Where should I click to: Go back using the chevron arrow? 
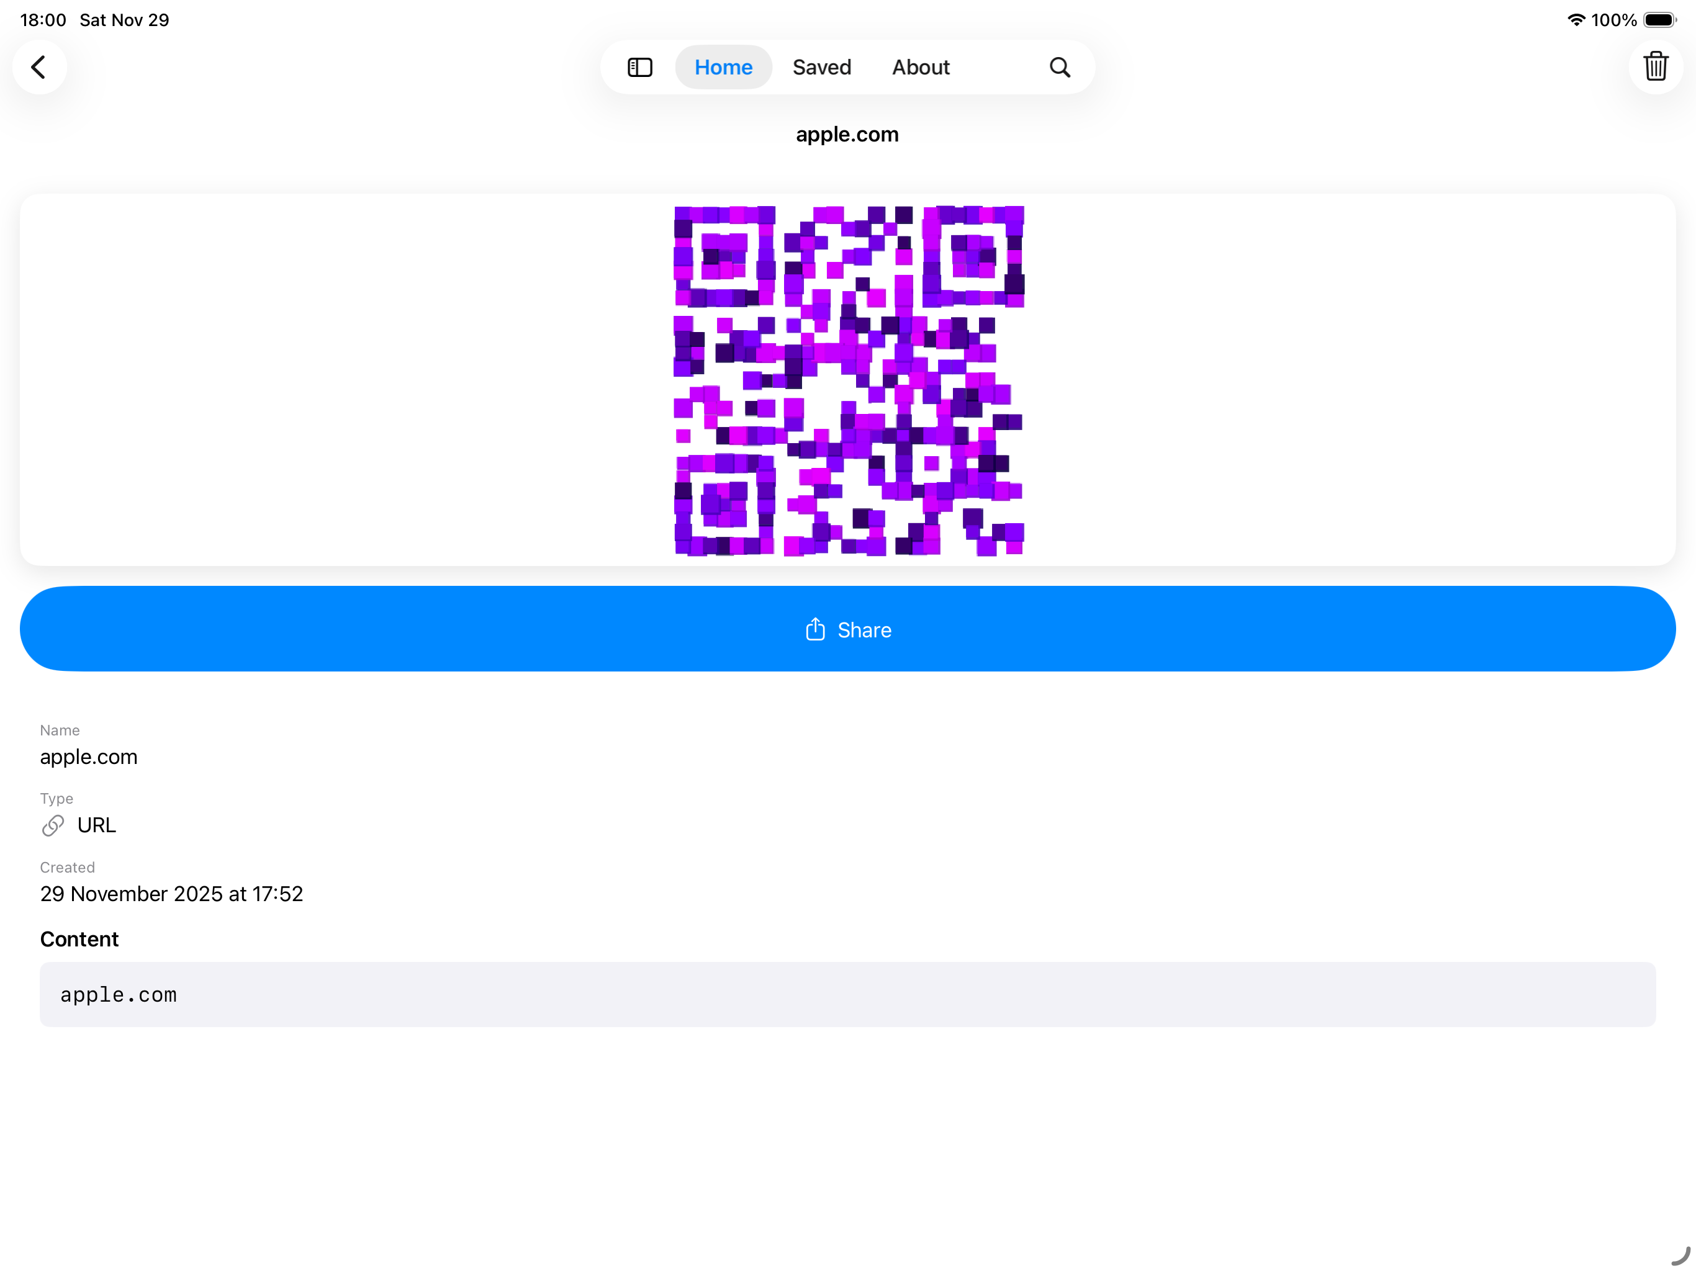pos(39,68)
